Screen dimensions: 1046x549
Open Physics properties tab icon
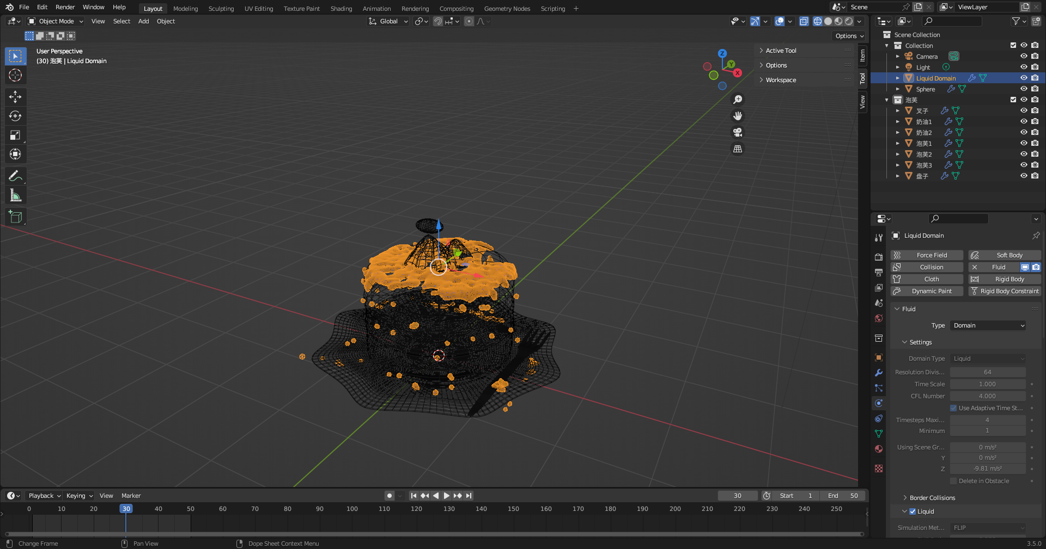click(x=879, y=403)
